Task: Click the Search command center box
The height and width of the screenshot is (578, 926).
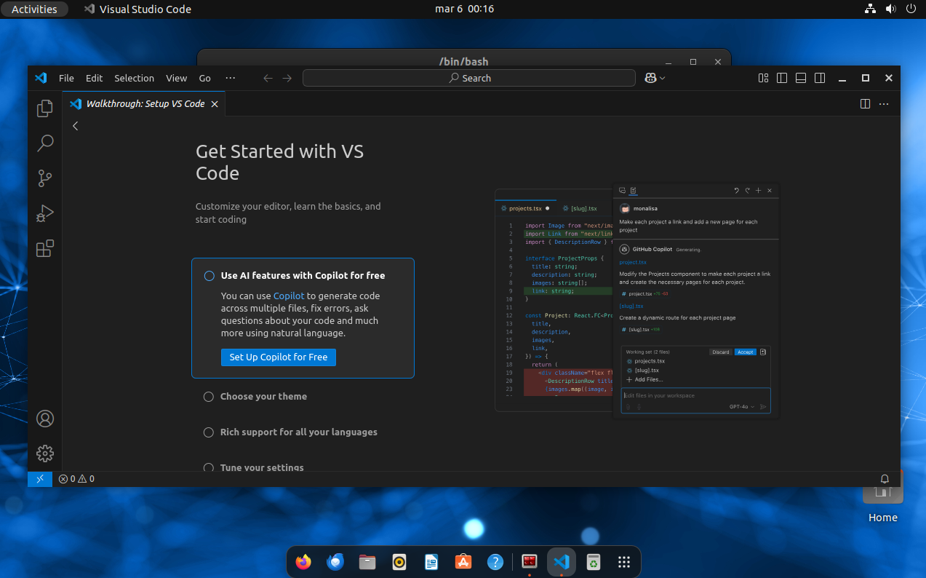Action: point(469,78)
